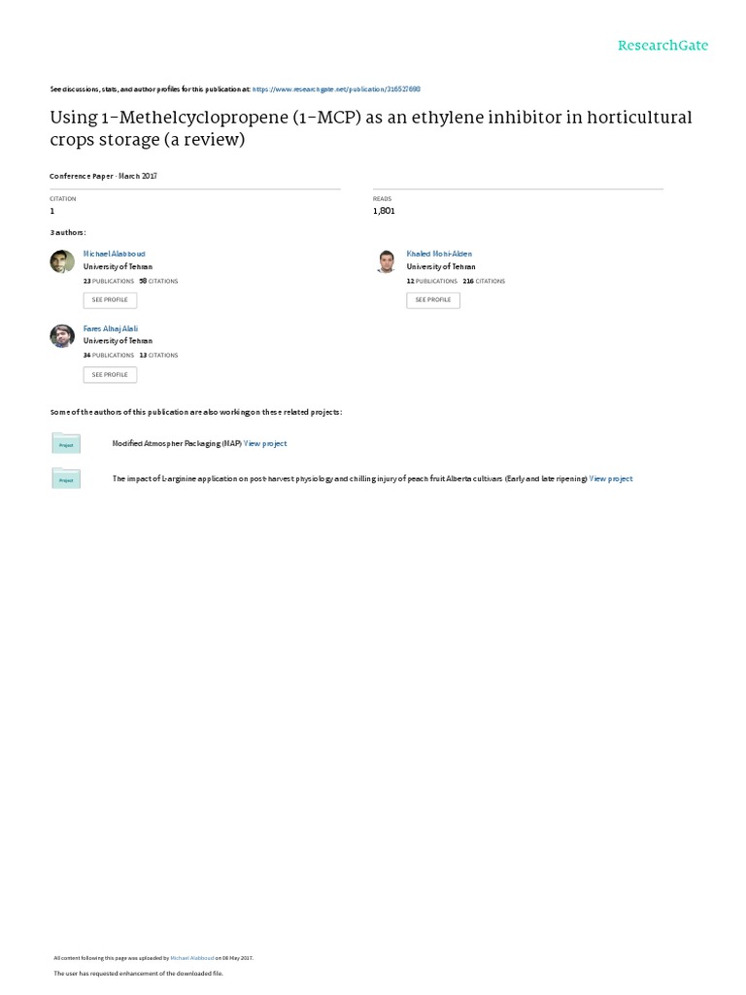Open View project for L-arginine peach study
Viewport: 746px width, 995px height.
611,479
